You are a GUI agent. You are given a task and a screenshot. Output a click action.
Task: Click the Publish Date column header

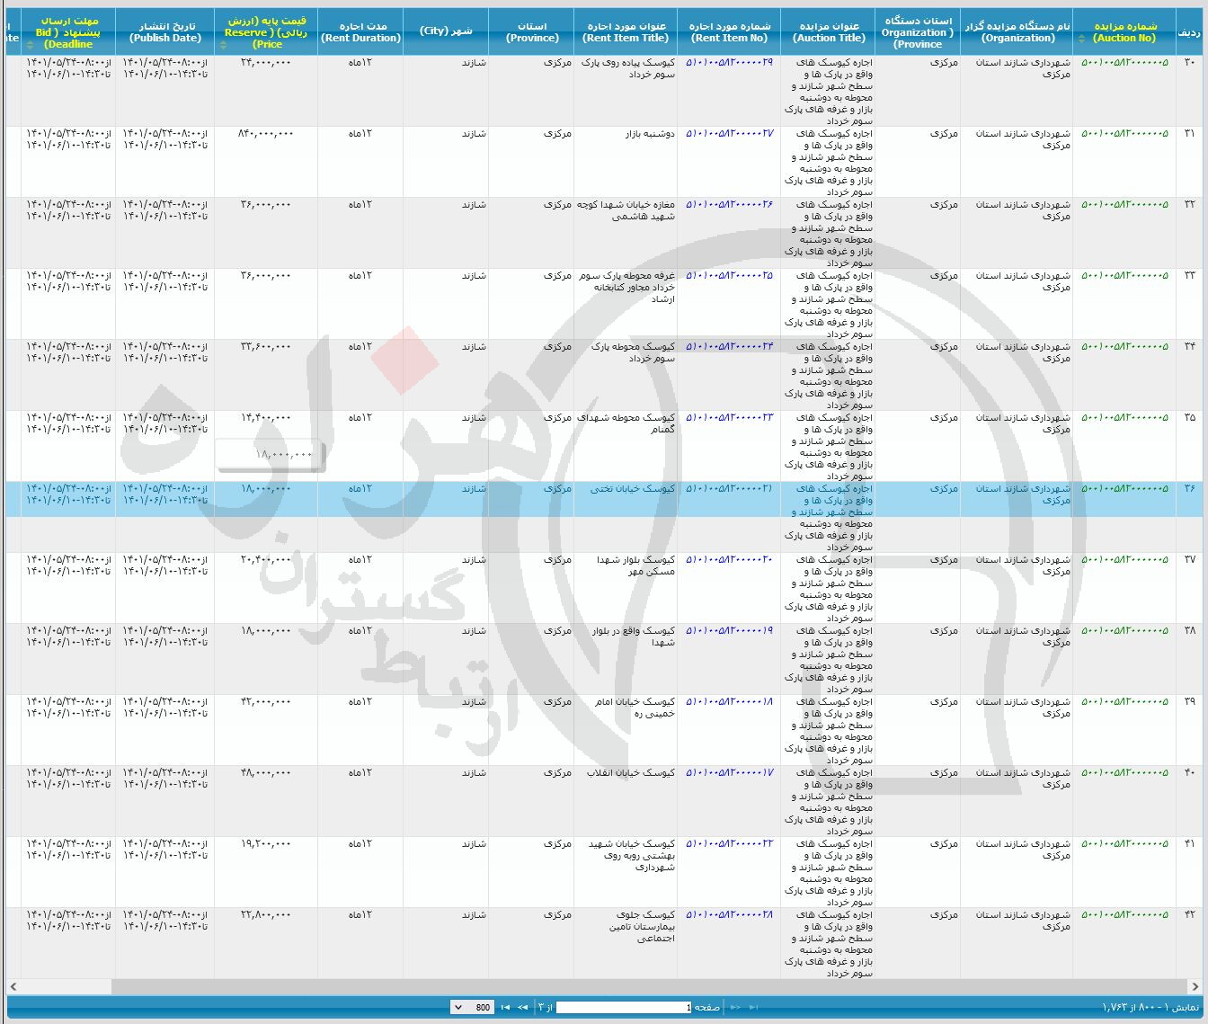pos(165,32)
